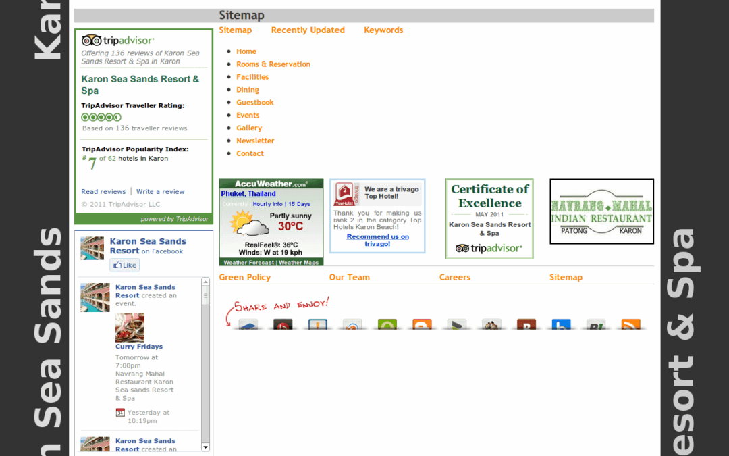Click the Facebook Like button
The height and width of the screenshot is (456, 729).
click(125, 265)
